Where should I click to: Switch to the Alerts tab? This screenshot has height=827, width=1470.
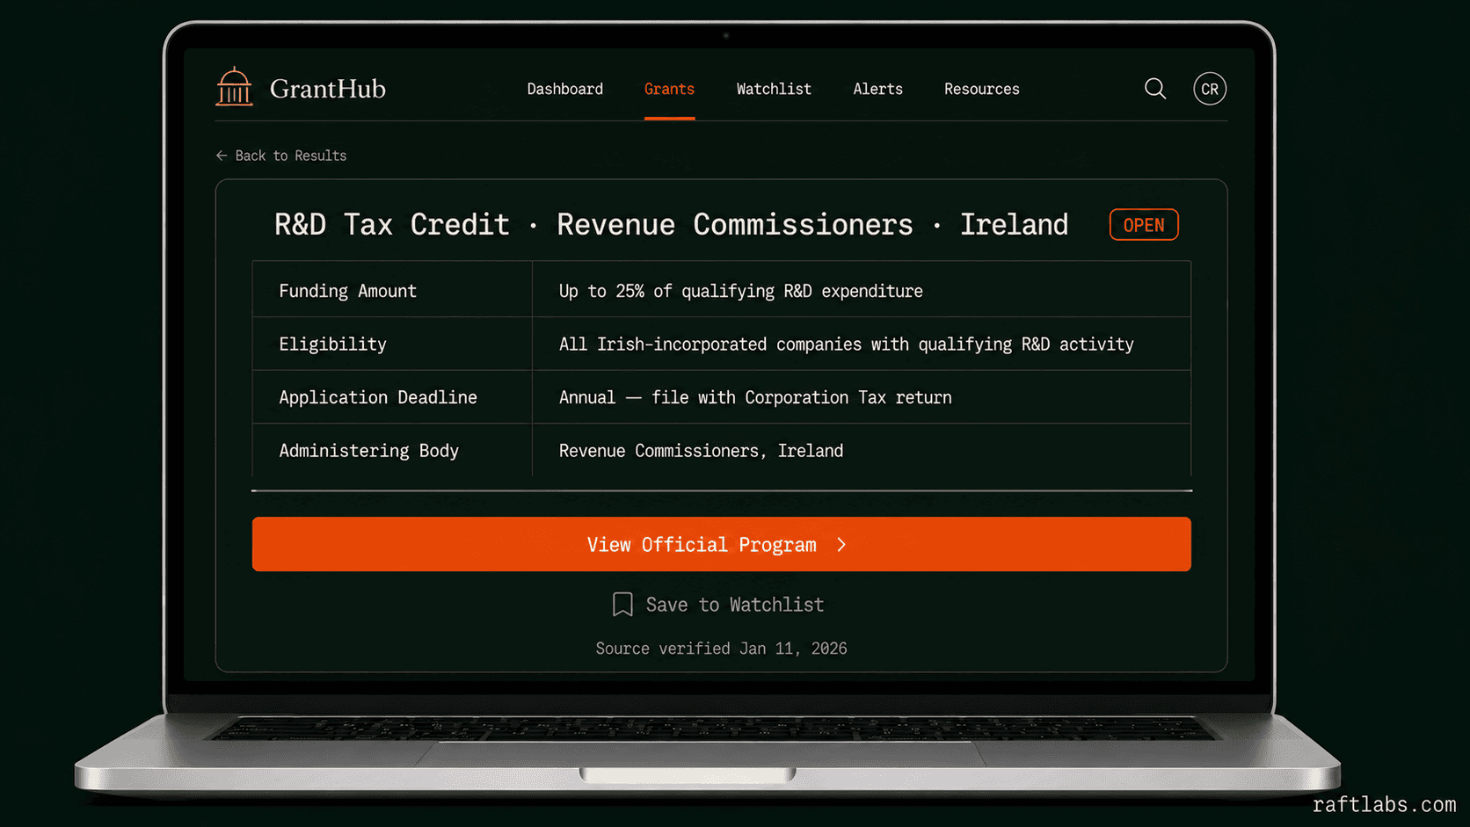877,89
